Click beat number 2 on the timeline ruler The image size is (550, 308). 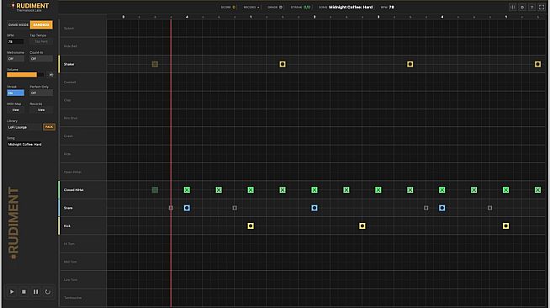[315, 17]
